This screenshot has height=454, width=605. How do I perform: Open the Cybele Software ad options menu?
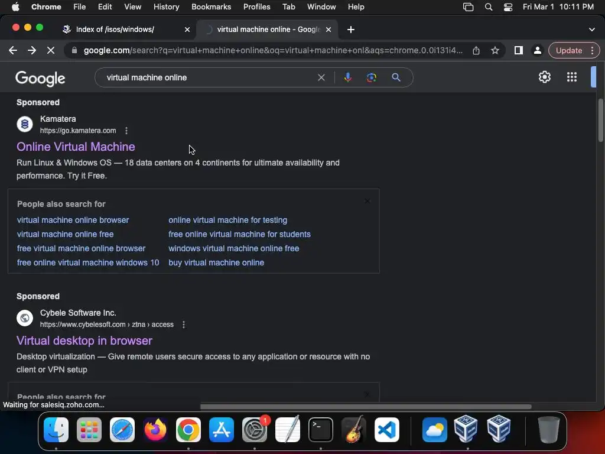tap(184, 325)
